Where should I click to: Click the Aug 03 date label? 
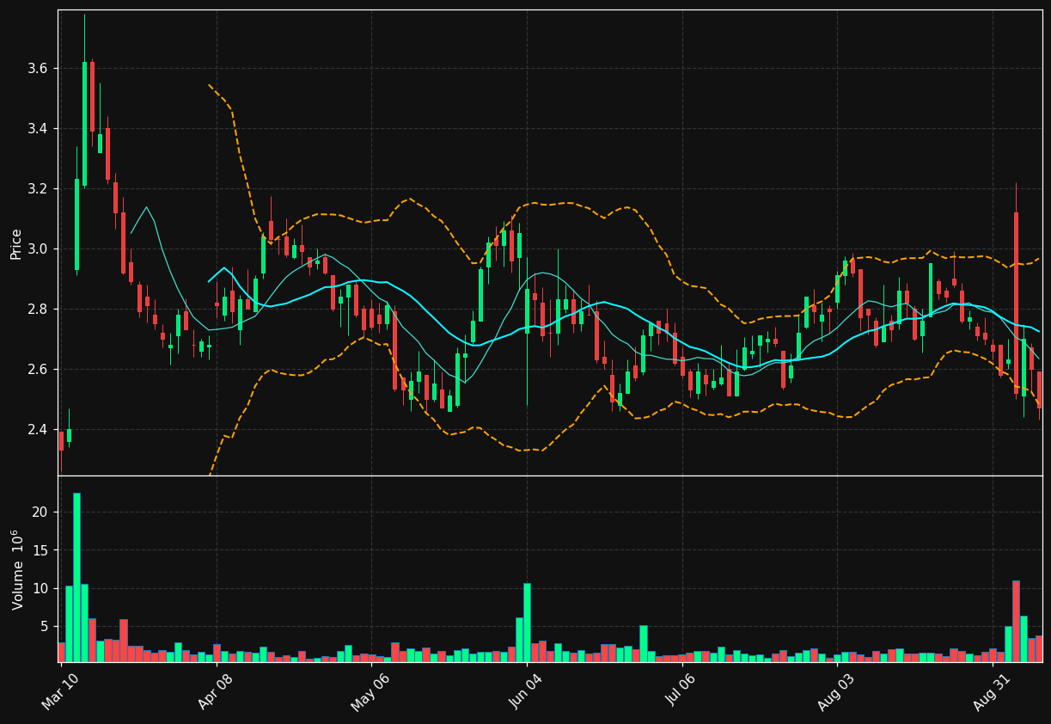coord(838,691)
